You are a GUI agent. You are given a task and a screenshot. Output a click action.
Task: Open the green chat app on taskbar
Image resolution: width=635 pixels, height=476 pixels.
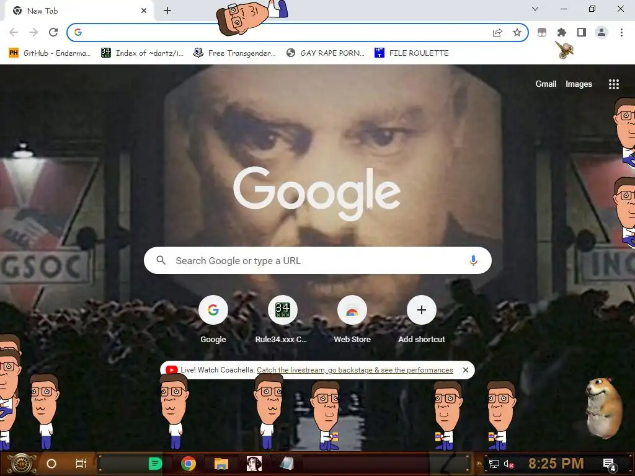pos(155,464)
